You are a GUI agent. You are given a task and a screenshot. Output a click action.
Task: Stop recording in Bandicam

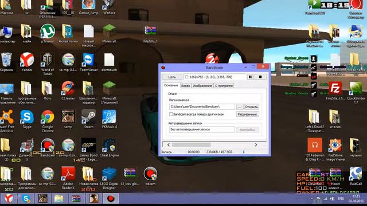(x=260, y=77)
